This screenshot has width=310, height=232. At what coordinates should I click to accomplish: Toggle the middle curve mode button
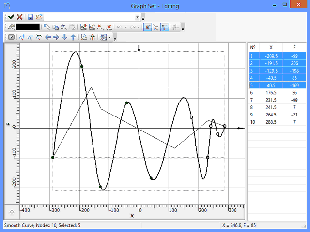155,27
